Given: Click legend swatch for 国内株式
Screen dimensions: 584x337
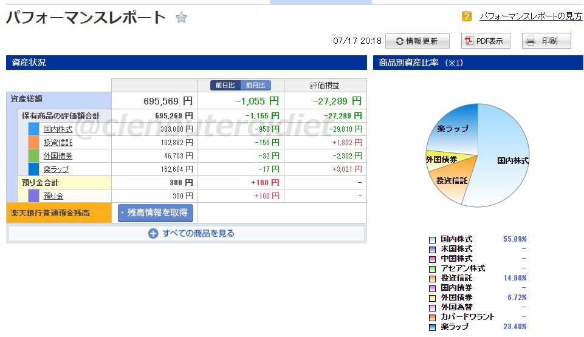Looking at the screenshot, I should 433,240.
